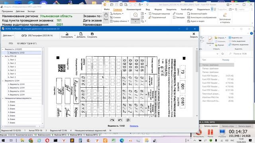The image size is (255, 143).
Task: Switch to the Защитить tab in Foxit
Action: click(x=171, y=10)
